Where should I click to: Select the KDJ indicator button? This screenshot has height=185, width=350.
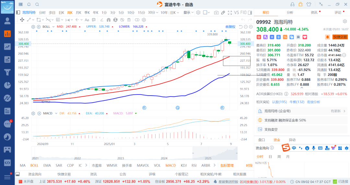(x=184, y=165)
